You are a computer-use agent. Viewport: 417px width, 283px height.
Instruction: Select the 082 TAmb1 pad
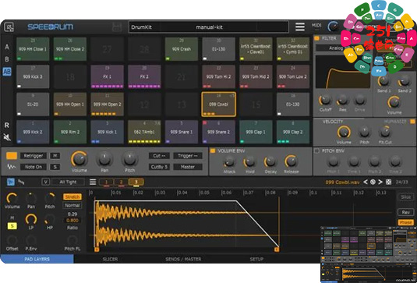[x=144, y=132]
